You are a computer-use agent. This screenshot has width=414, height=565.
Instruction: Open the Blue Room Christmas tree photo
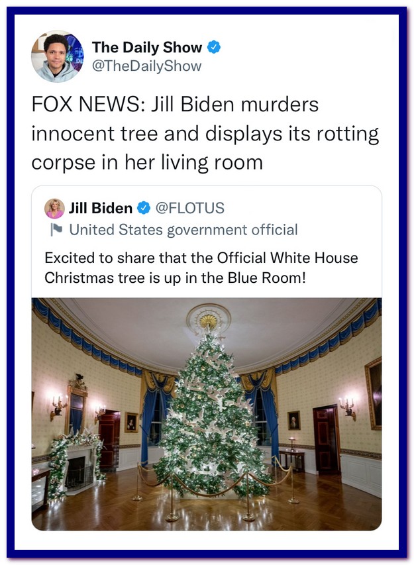click(x=207, y=414)
